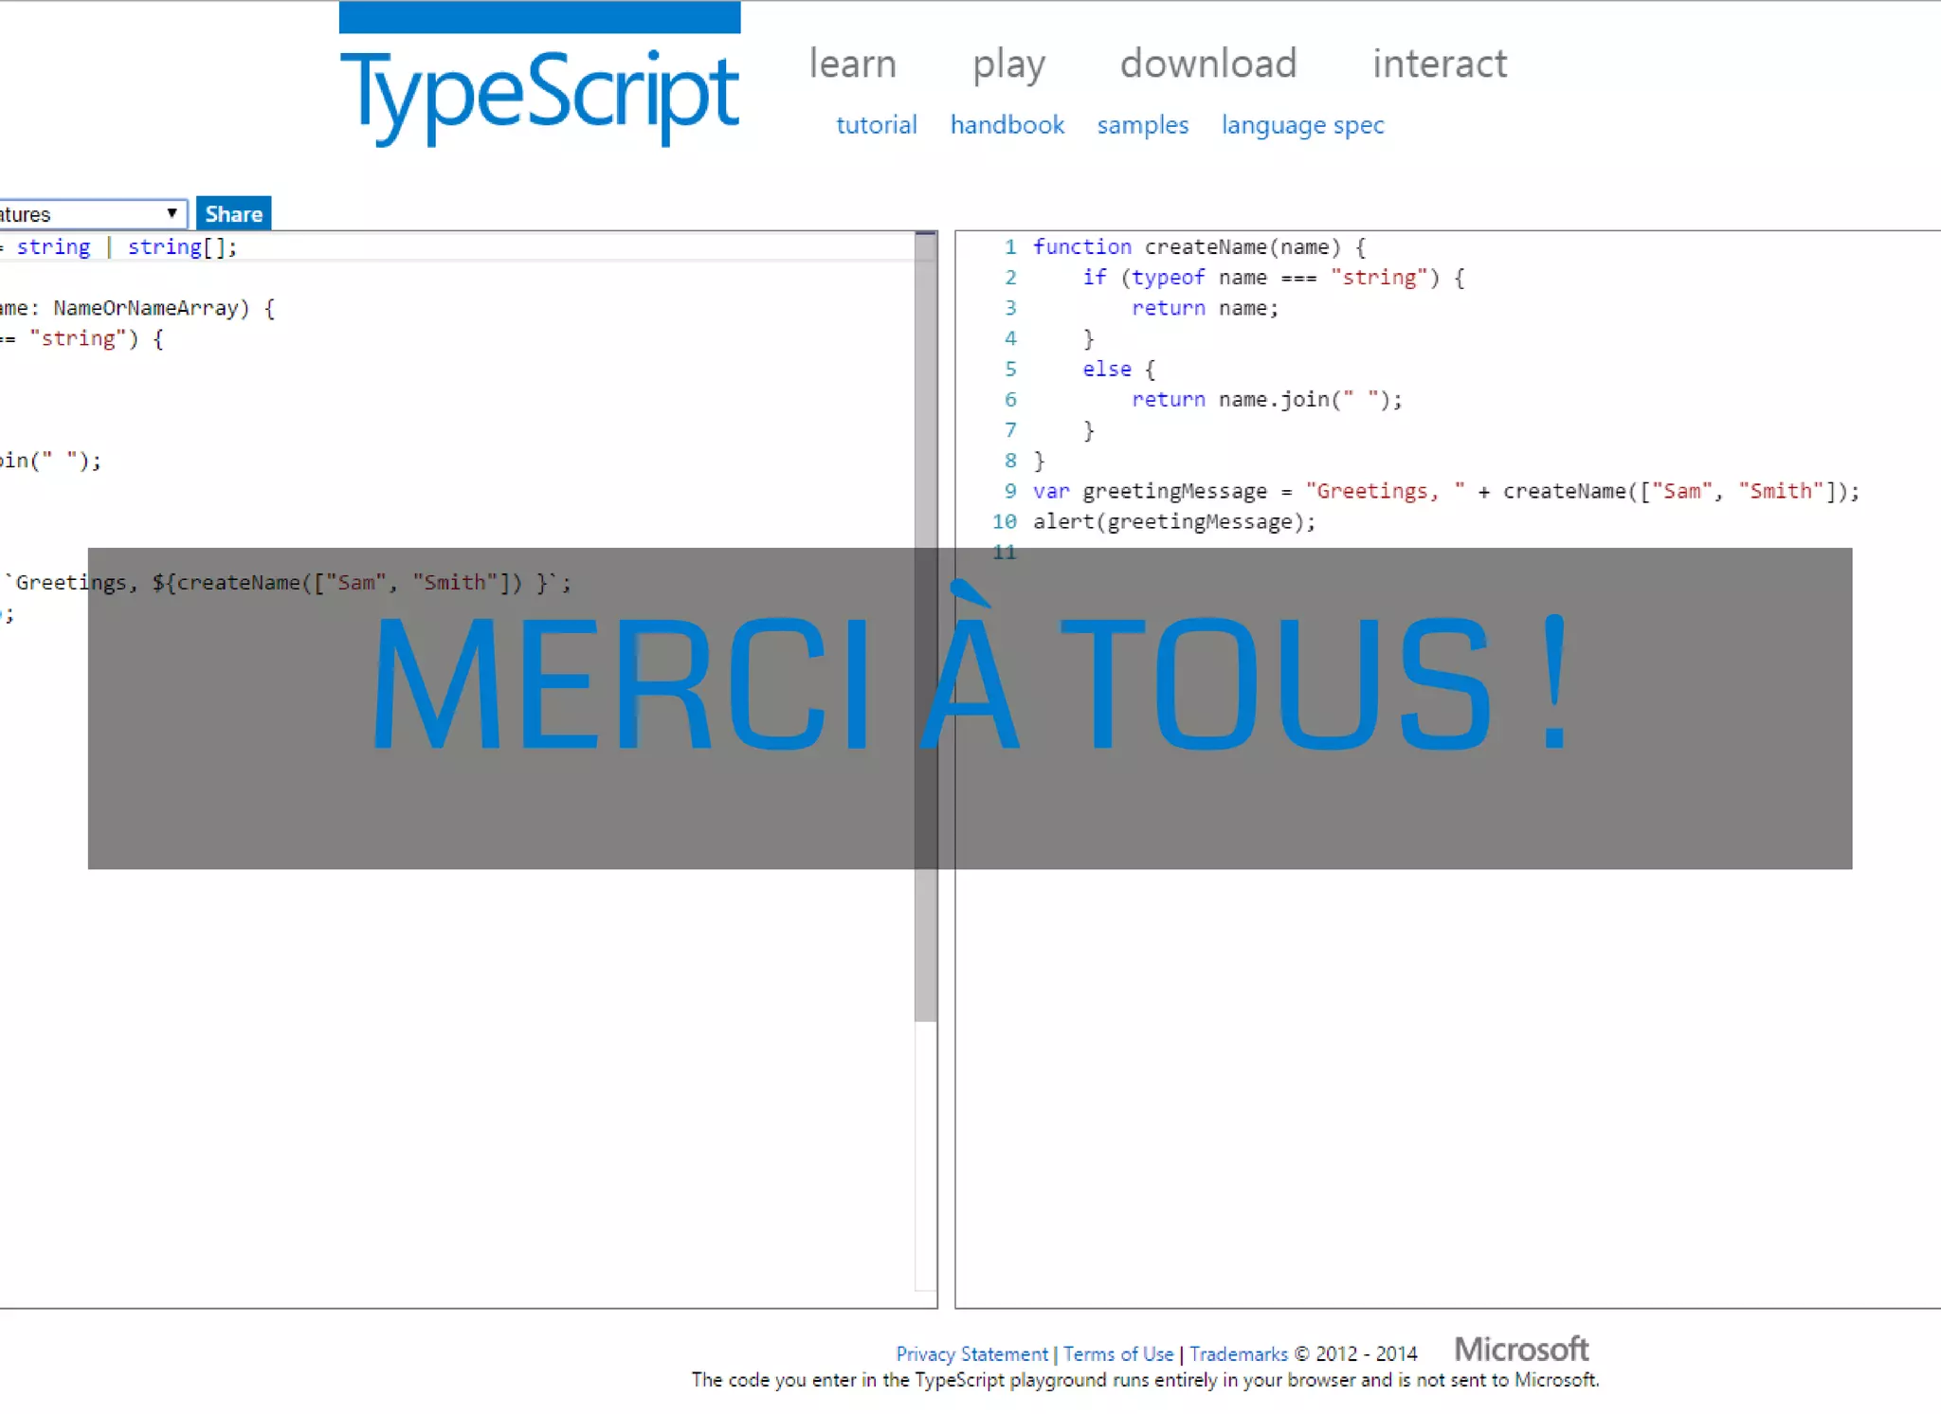Click the 'var greetingMessage' line 9 in output
The image size is (1941, 1414).
(1446, 491)
